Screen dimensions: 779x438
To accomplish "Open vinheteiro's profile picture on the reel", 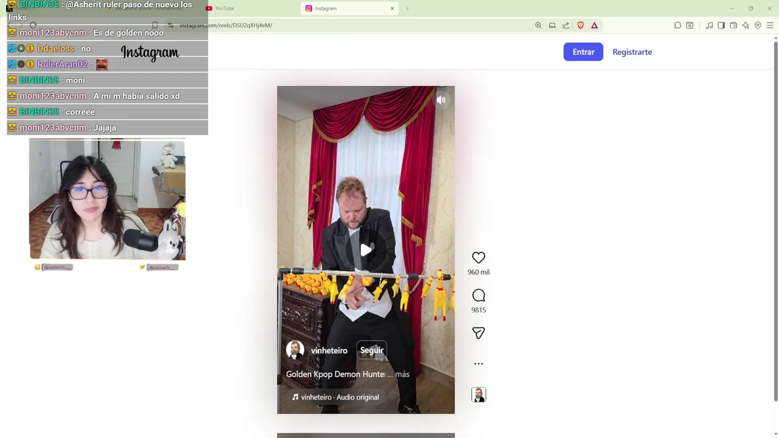I will pos(295,350).
